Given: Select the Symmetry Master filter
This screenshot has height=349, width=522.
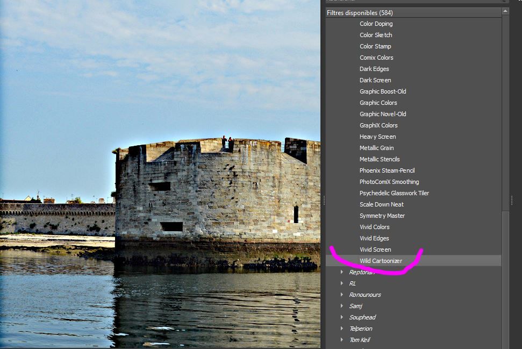Looking at the screenshot, I should click(x=382, y=216).
